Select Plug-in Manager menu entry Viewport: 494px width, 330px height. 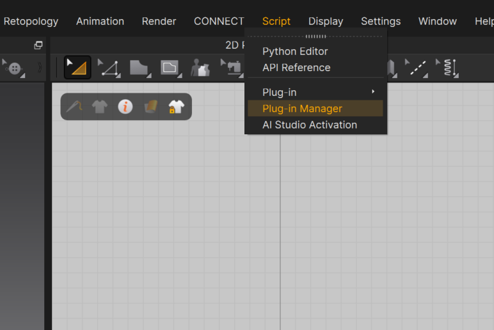[x=315, y=108]
